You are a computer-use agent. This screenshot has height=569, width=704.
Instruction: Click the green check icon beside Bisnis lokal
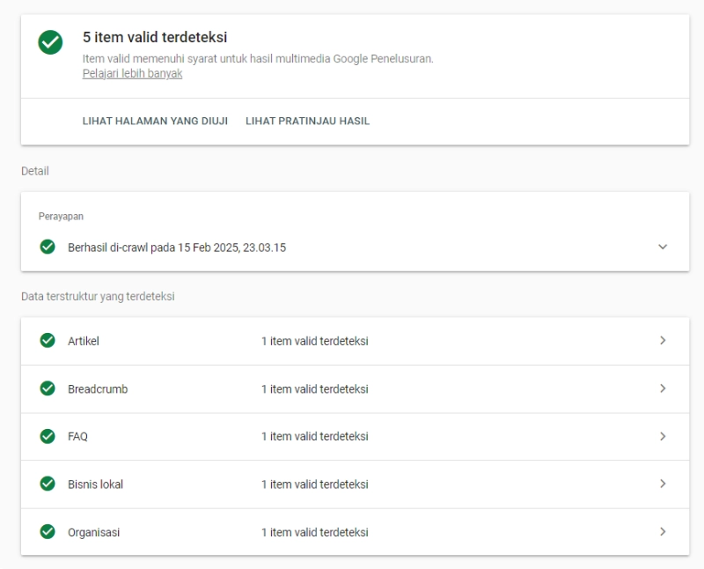(x=48, y=484)
